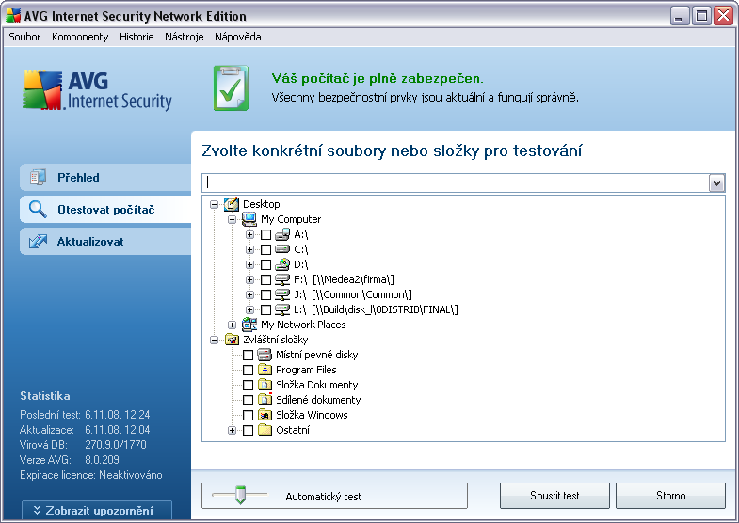Check the Místní pevné disky checkbox

click(x=248, y=355)
